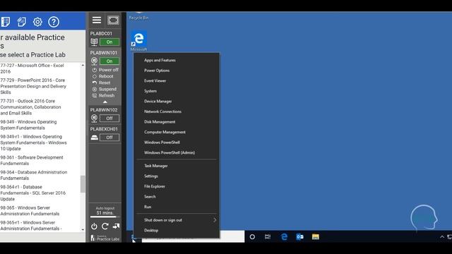
Task: Click the lab list scroll up arrow
Action: point(83,66)
